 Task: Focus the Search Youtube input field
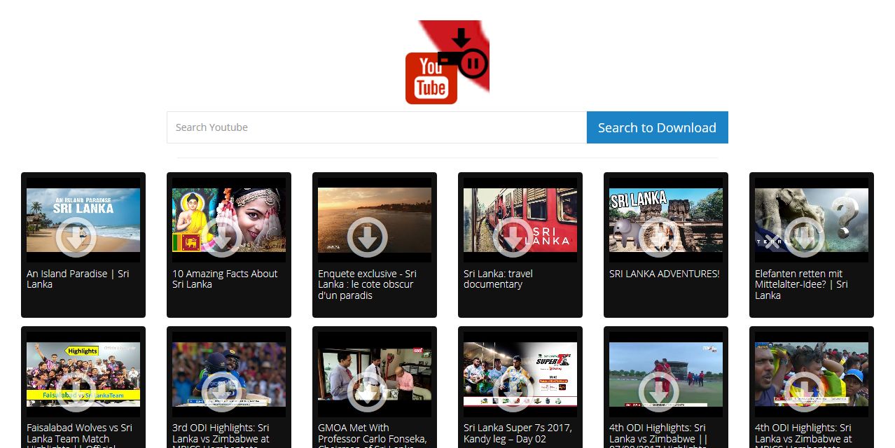coord(376,127)
